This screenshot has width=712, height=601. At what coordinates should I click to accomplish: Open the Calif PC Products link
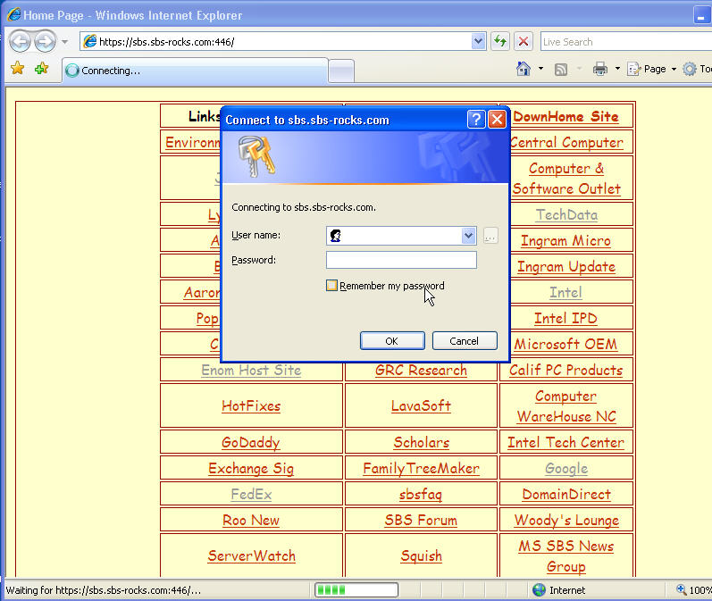tap(565, 370)
